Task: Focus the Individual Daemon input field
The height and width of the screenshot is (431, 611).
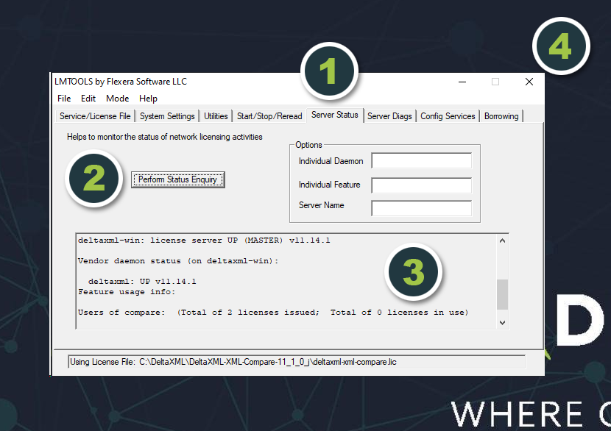Action: click(421, 161)
